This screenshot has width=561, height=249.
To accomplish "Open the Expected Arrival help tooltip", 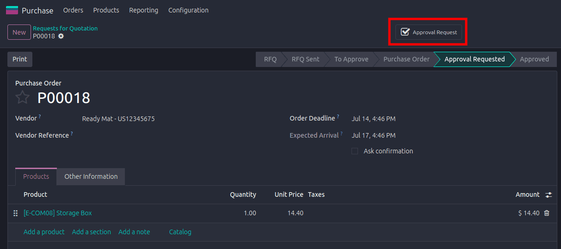I will click(342, 134).
